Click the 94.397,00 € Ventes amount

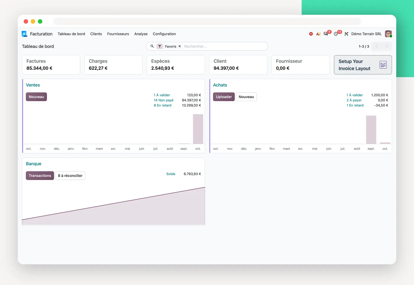(x=191, y=100)
